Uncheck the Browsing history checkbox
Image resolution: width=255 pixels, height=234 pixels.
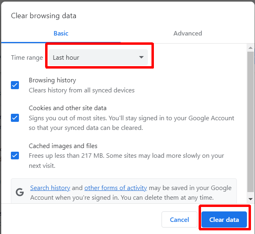tap(15, 85)
